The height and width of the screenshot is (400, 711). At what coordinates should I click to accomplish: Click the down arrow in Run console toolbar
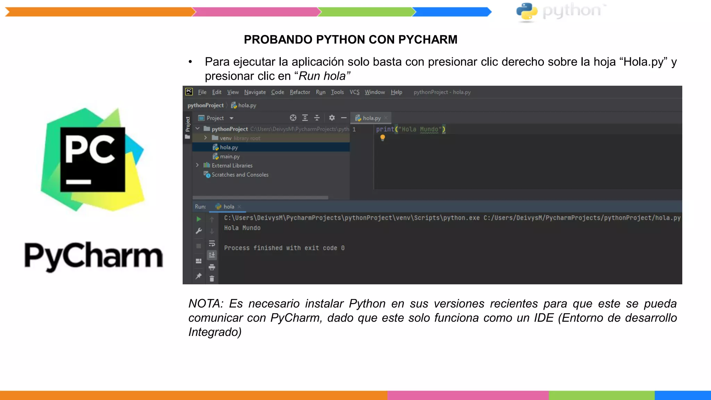pos(212,231)
